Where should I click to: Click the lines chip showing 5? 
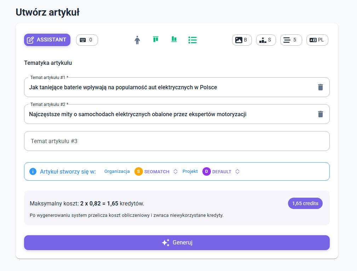(291, 40)
